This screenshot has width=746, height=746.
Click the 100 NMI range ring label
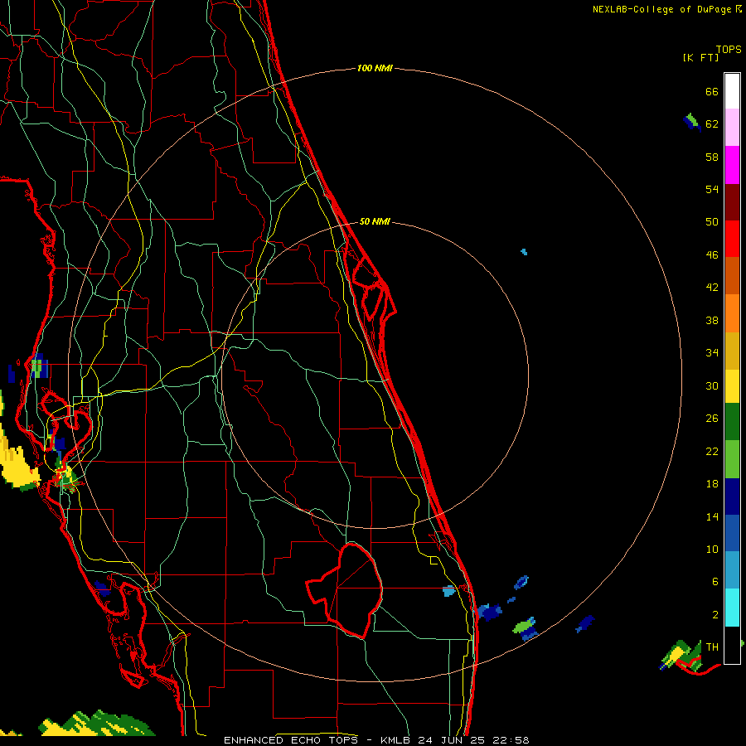[375, 69]
